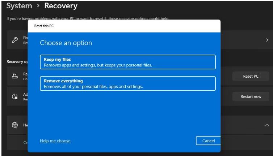Click the Recovery options section label
273x156 pixels.
17,61
